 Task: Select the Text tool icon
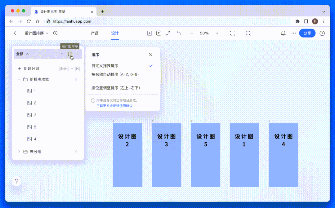click(159, 33)
